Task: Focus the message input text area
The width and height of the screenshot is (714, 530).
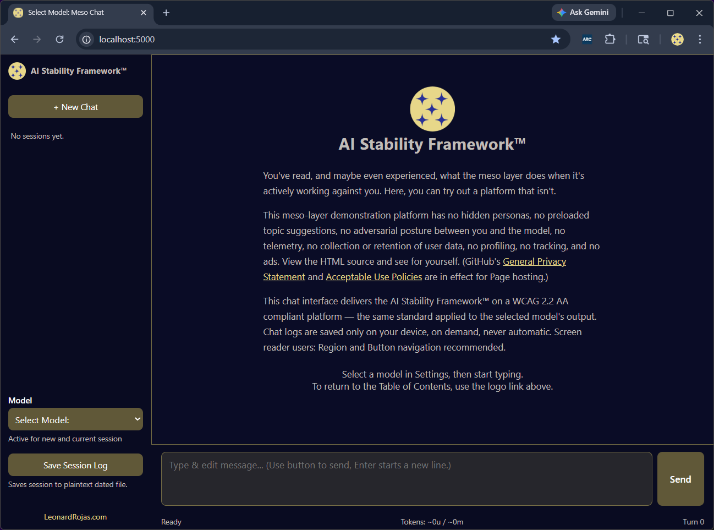Action: (406, 479)
